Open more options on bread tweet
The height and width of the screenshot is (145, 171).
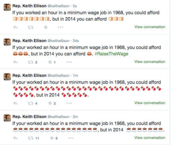click(x=60, y=27)
